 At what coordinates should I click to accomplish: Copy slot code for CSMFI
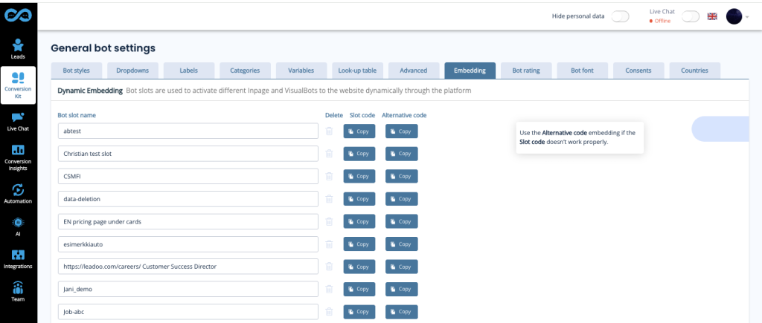[359, 176]
